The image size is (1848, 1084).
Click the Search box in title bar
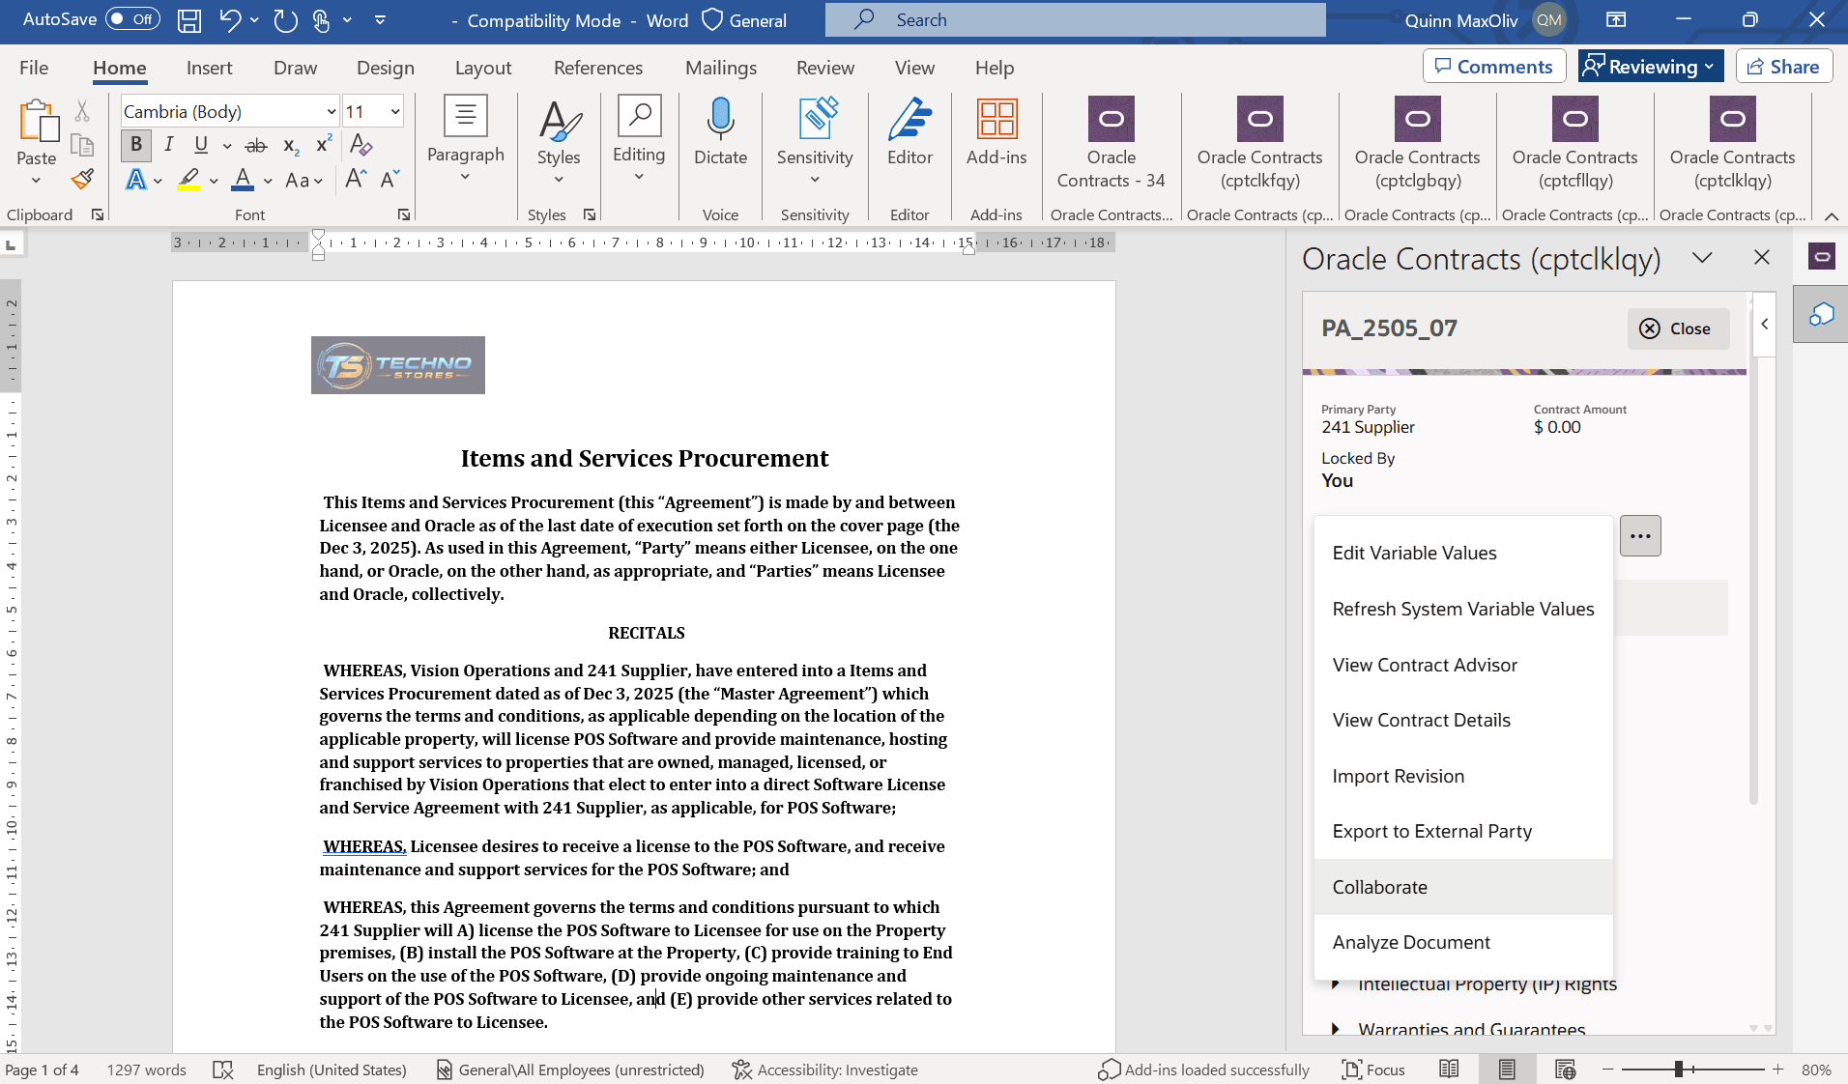point(1075,20)
